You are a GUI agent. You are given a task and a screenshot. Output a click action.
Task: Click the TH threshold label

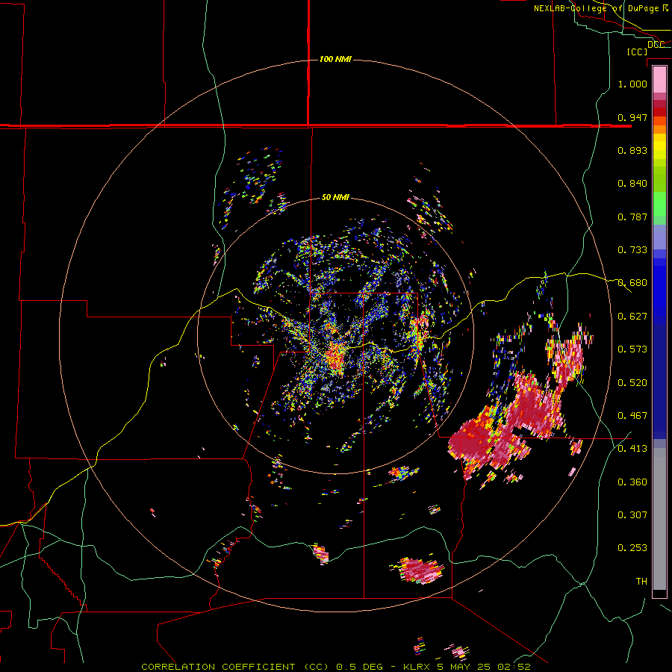tap(641, 582)
